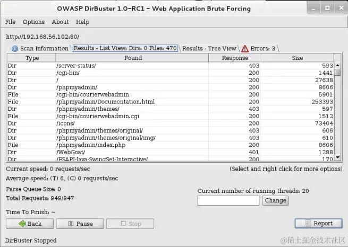Select /cgi-bin/courierwebadmin file entry
This screenshot has height=247, width=348.
point(171,94)
